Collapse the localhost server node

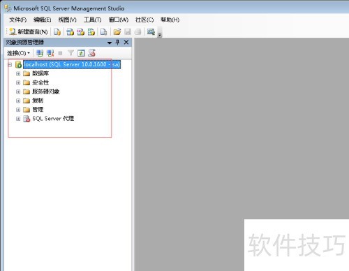pyautogui.click(x=10, y=65)
